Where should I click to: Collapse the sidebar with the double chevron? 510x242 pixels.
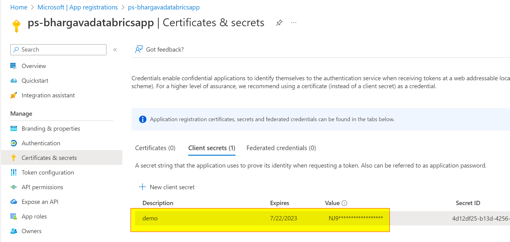point(115,50)
